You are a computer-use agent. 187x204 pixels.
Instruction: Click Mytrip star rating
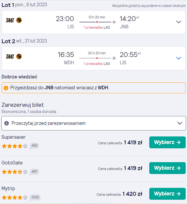tap(15, 198)
